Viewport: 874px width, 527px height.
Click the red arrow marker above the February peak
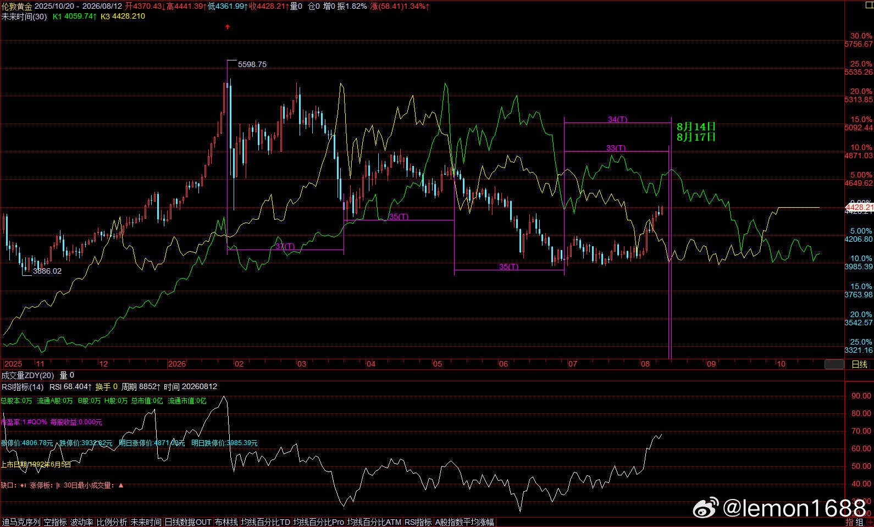[228, 26]
